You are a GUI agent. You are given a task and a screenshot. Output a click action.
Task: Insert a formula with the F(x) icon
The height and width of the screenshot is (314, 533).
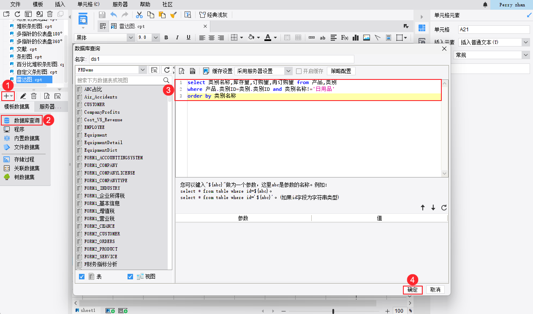[x=345, y=38]
